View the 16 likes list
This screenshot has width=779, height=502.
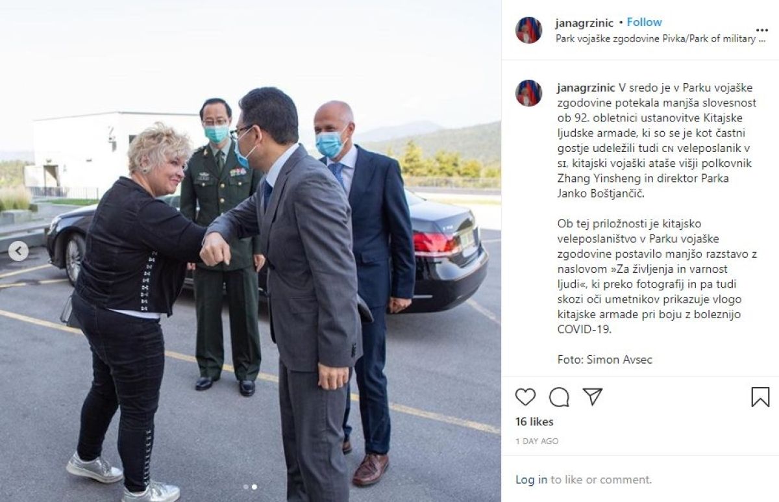click(x=534, y=421)
